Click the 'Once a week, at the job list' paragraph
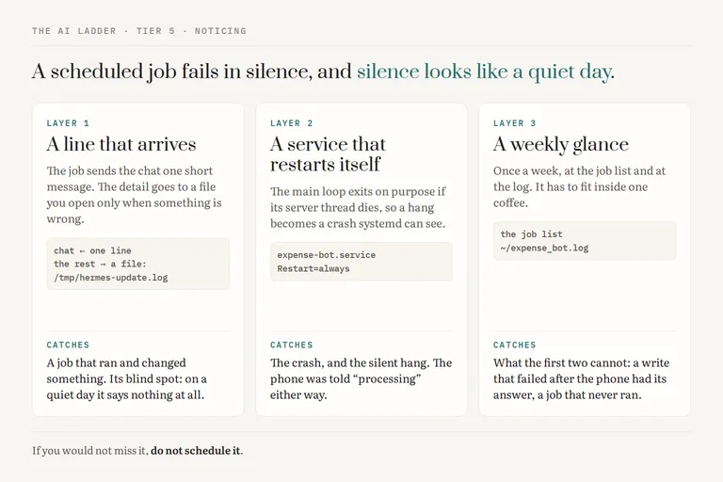 580,186
